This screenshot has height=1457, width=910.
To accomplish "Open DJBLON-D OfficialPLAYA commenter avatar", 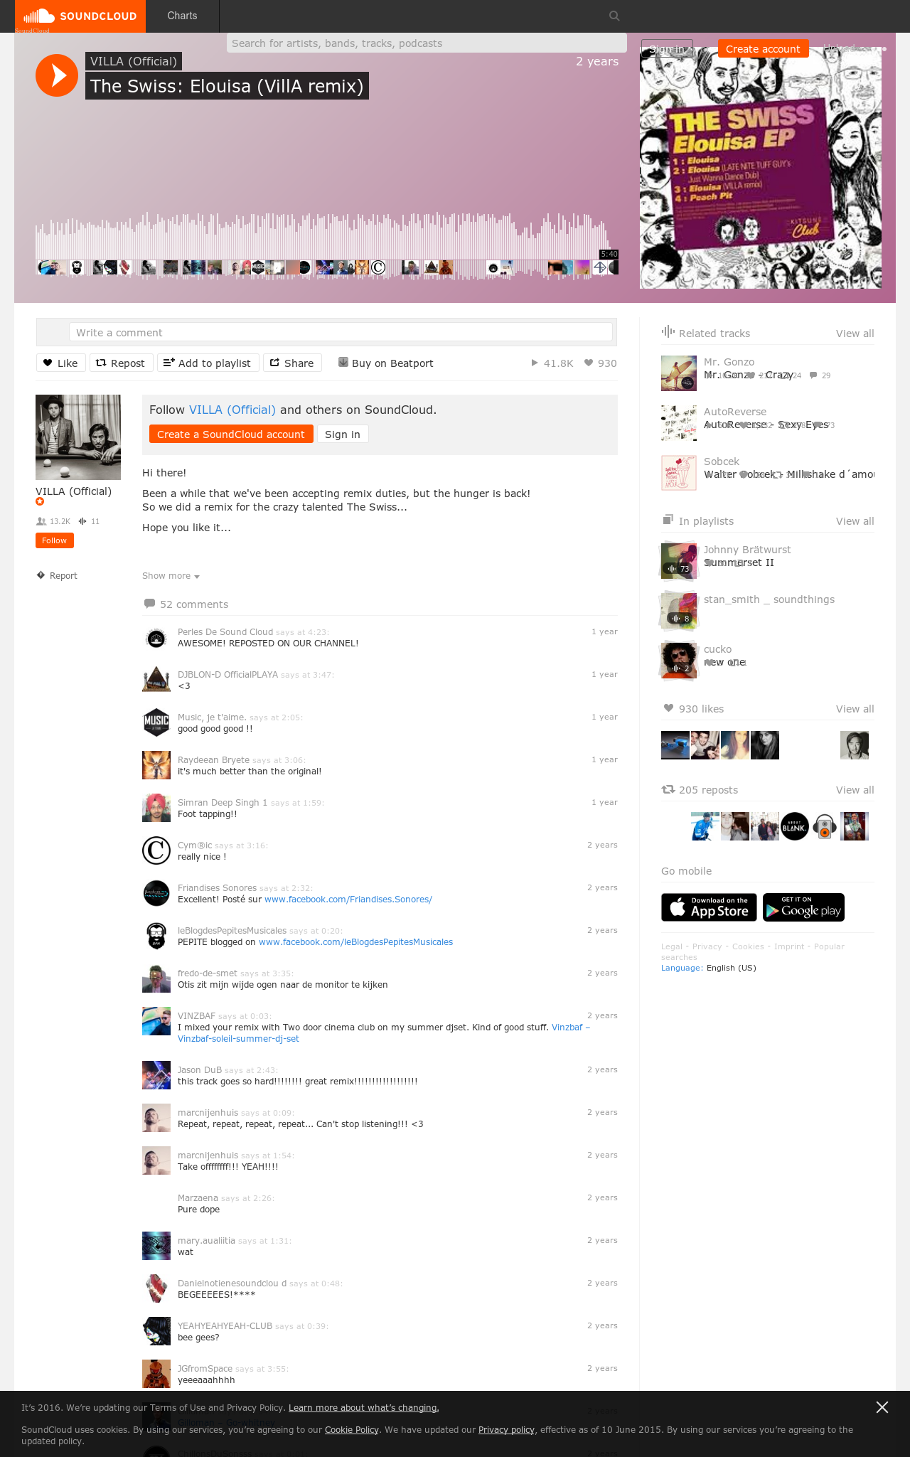I will pyautogui.click(x=156, y=681).
